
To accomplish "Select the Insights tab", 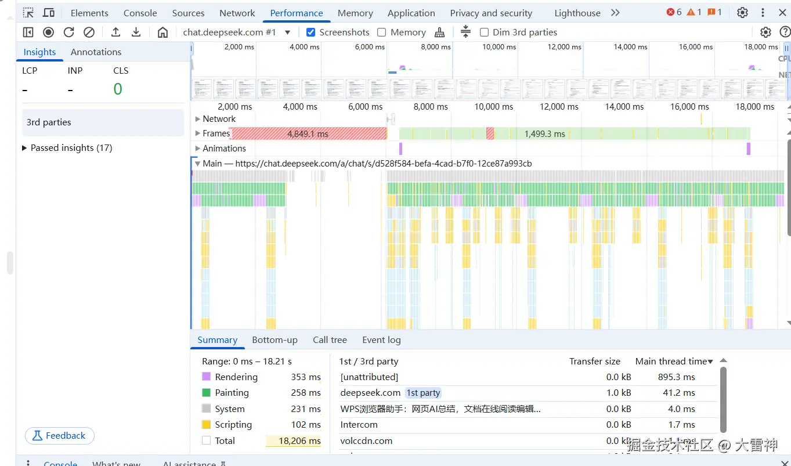I will coord(39,52).
